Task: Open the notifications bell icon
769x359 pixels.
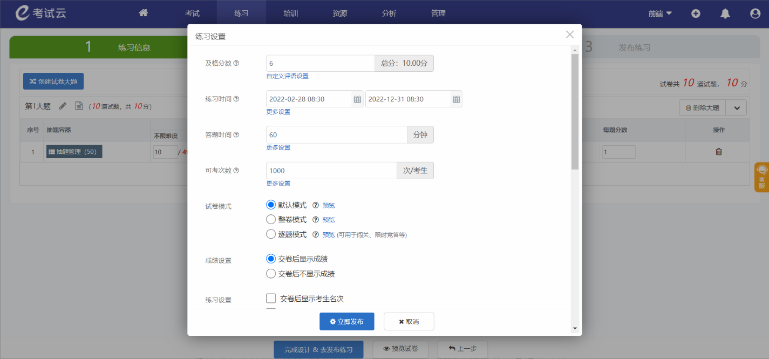Action: pyautogui.click(x=725, y=13)
